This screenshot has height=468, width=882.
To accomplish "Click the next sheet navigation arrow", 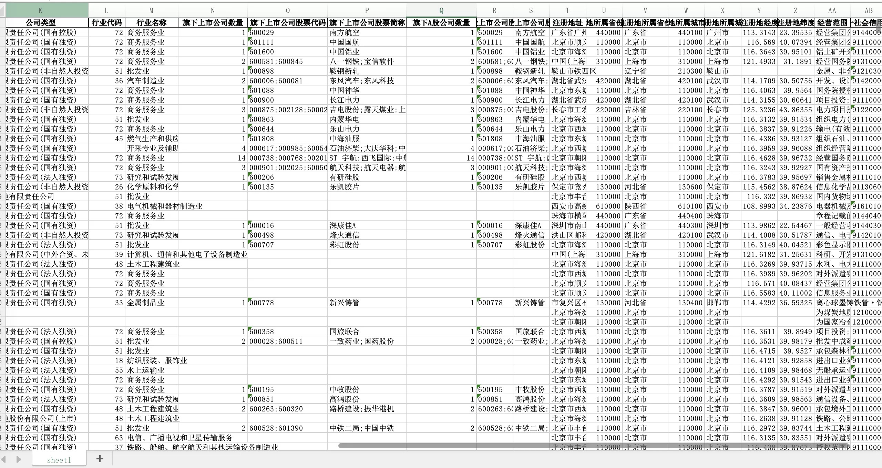I will 19,459.
